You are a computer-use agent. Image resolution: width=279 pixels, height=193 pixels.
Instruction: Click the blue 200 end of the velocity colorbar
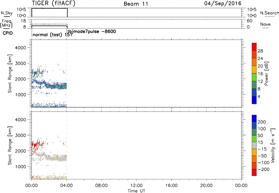click(254, 118)
